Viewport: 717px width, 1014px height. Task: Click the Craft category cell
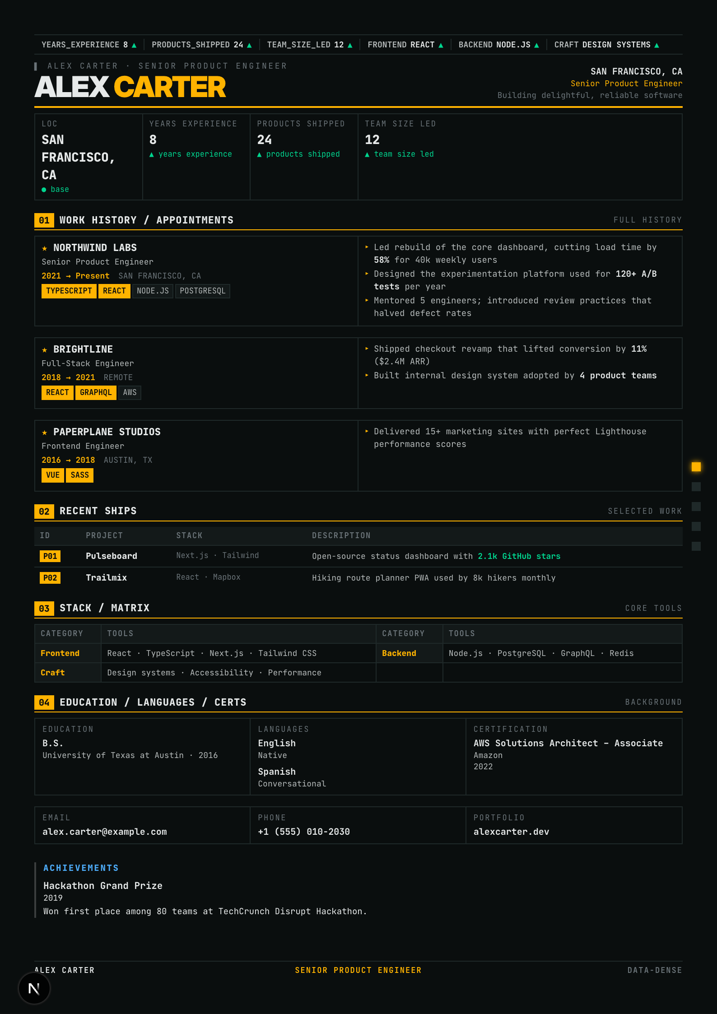(x=68, y=673)
